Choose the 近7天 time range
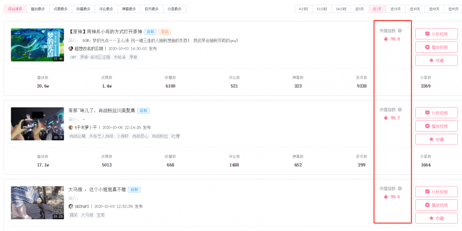Image resolution: width=462 pixels, height=231 pixels. (377, 9)
